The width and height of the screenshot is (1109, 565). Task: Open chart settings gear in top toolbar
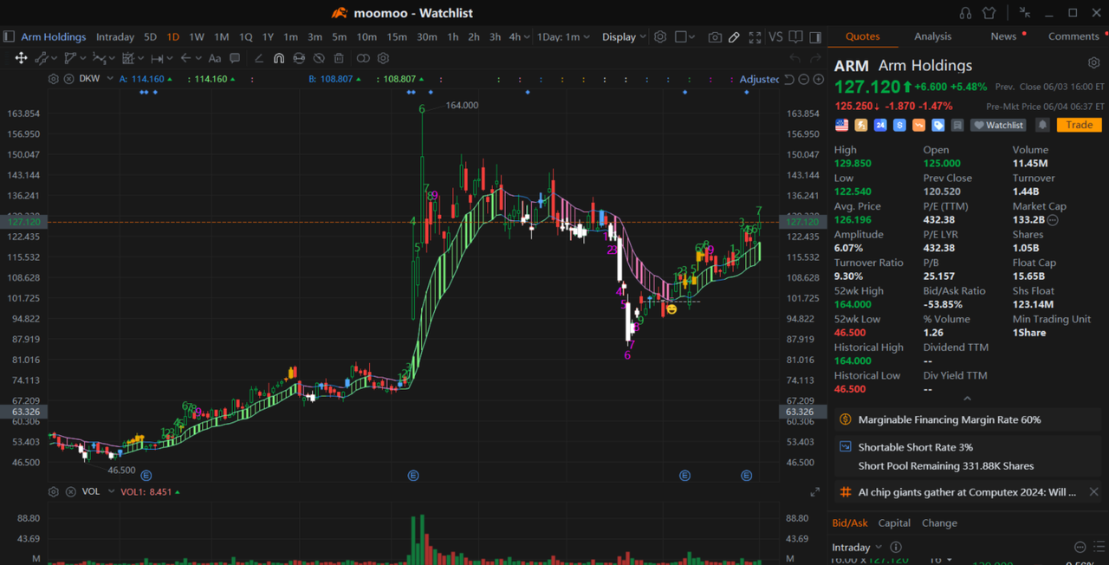click(x=660, y=37)
